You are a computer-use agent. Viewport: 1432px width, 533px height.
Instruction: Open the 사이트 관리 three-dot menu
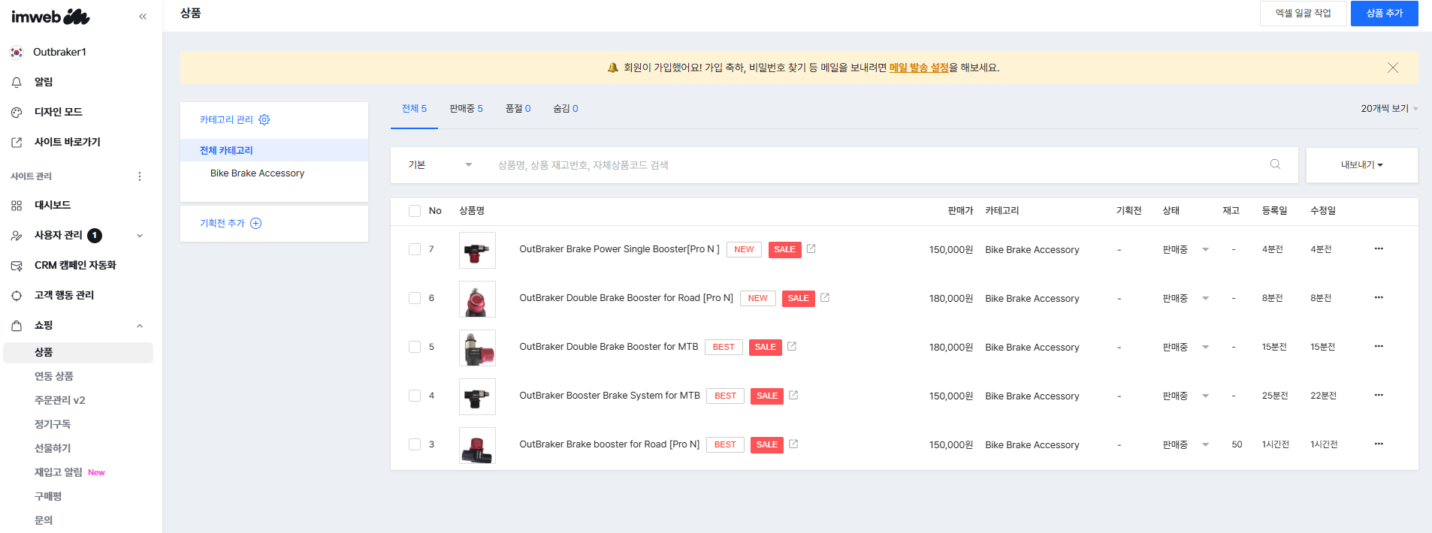coord(139,176)
